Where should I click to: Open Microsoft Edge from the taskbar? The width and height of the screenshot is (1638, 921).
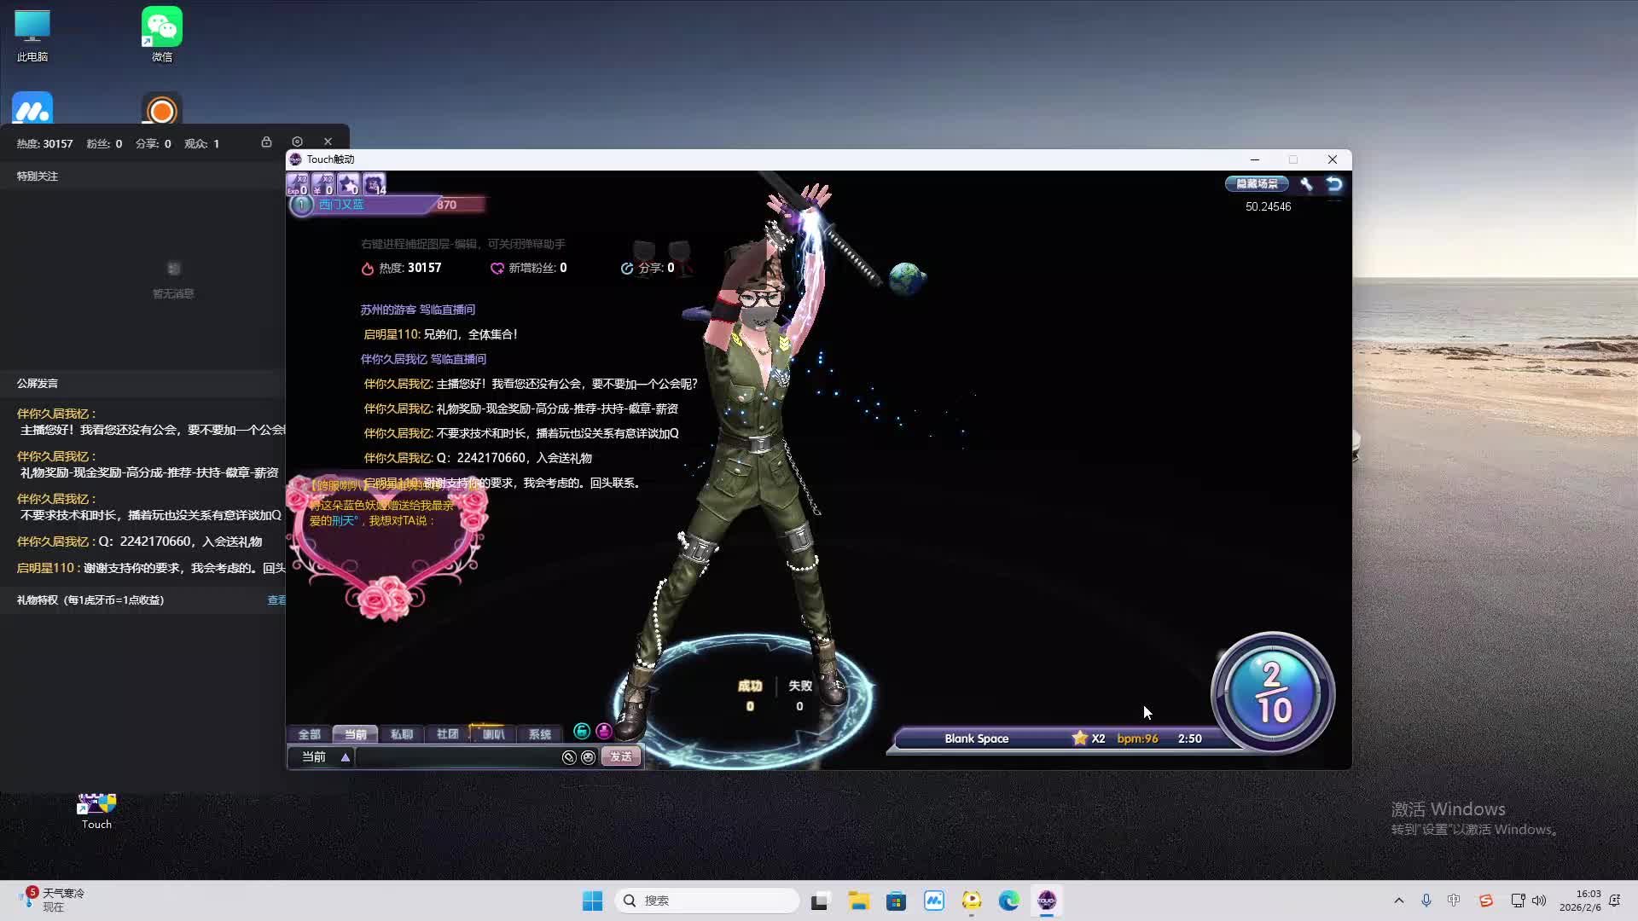click(x=1009, y=901)
